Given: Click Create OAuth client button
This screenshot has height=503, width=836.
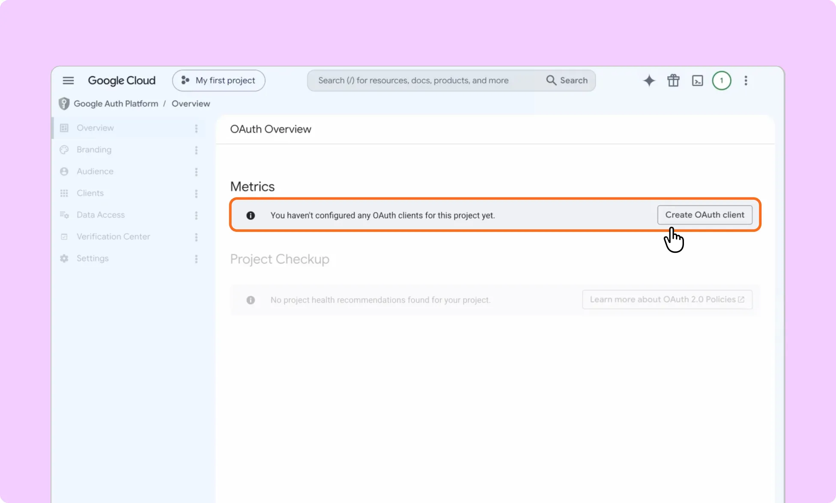Looking at the screenshot, I should point(705,215).
